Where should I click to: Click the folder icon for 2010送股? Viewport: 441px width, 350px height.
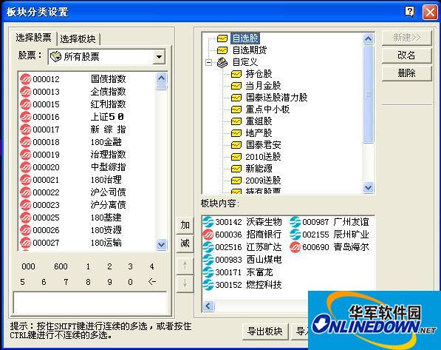(x=236, y=157)
